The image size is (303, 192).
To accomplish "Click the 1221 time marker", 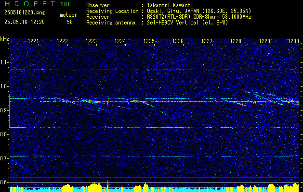I will (x=33, y=41).
